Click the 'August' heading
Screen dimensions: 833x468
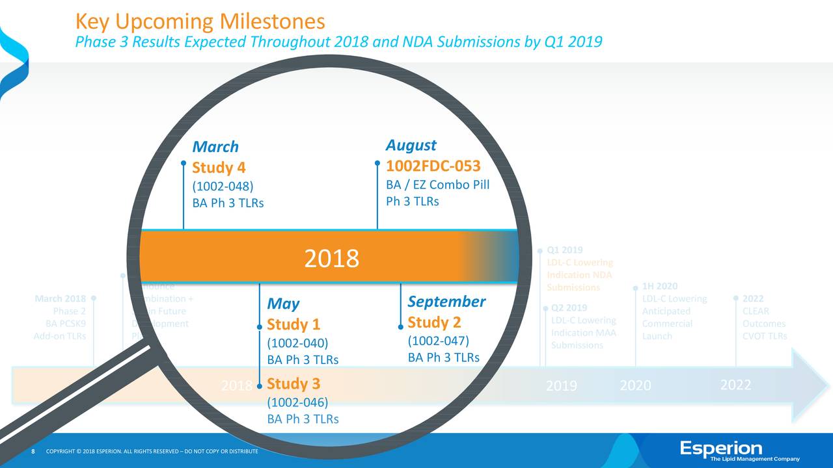pyautogui.click(x=411, y=145)
